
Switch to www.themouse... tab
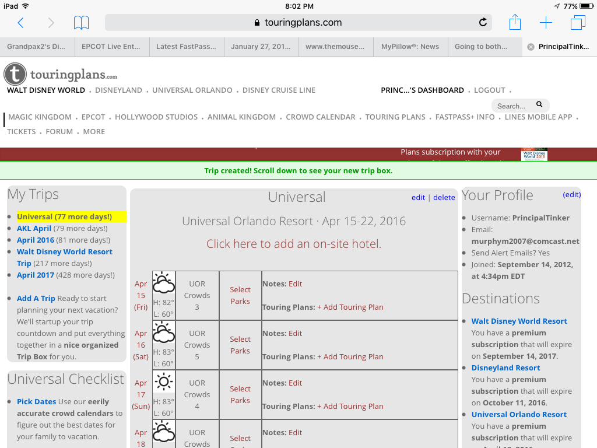click(x=336, y=47)
